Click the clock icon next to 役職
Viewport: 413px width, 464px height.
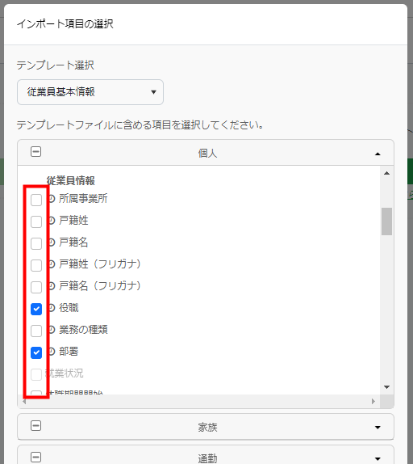52,308
